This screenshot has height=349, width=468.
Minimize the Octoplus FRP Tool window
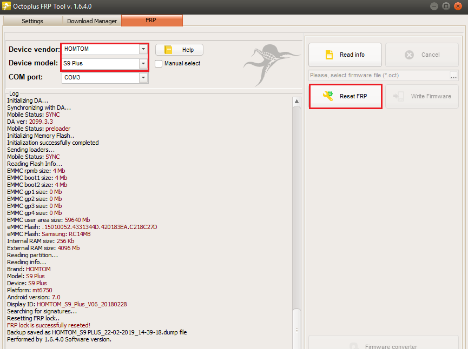point(434,6)
